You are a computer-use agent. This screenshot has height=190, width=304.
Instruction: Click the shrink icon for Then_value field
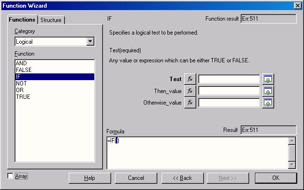[268, 91]
